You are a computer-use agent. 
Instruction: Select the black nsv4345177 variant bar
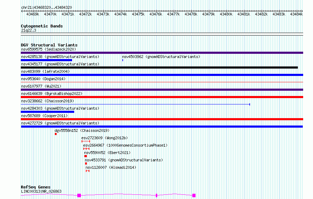[x=159, y=68]
